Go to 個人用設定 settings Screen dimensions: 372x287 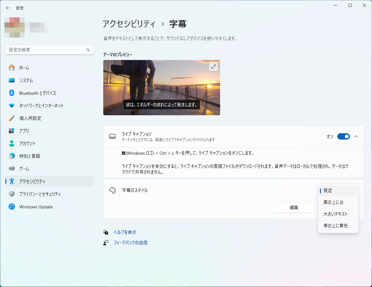pos(34,118)
